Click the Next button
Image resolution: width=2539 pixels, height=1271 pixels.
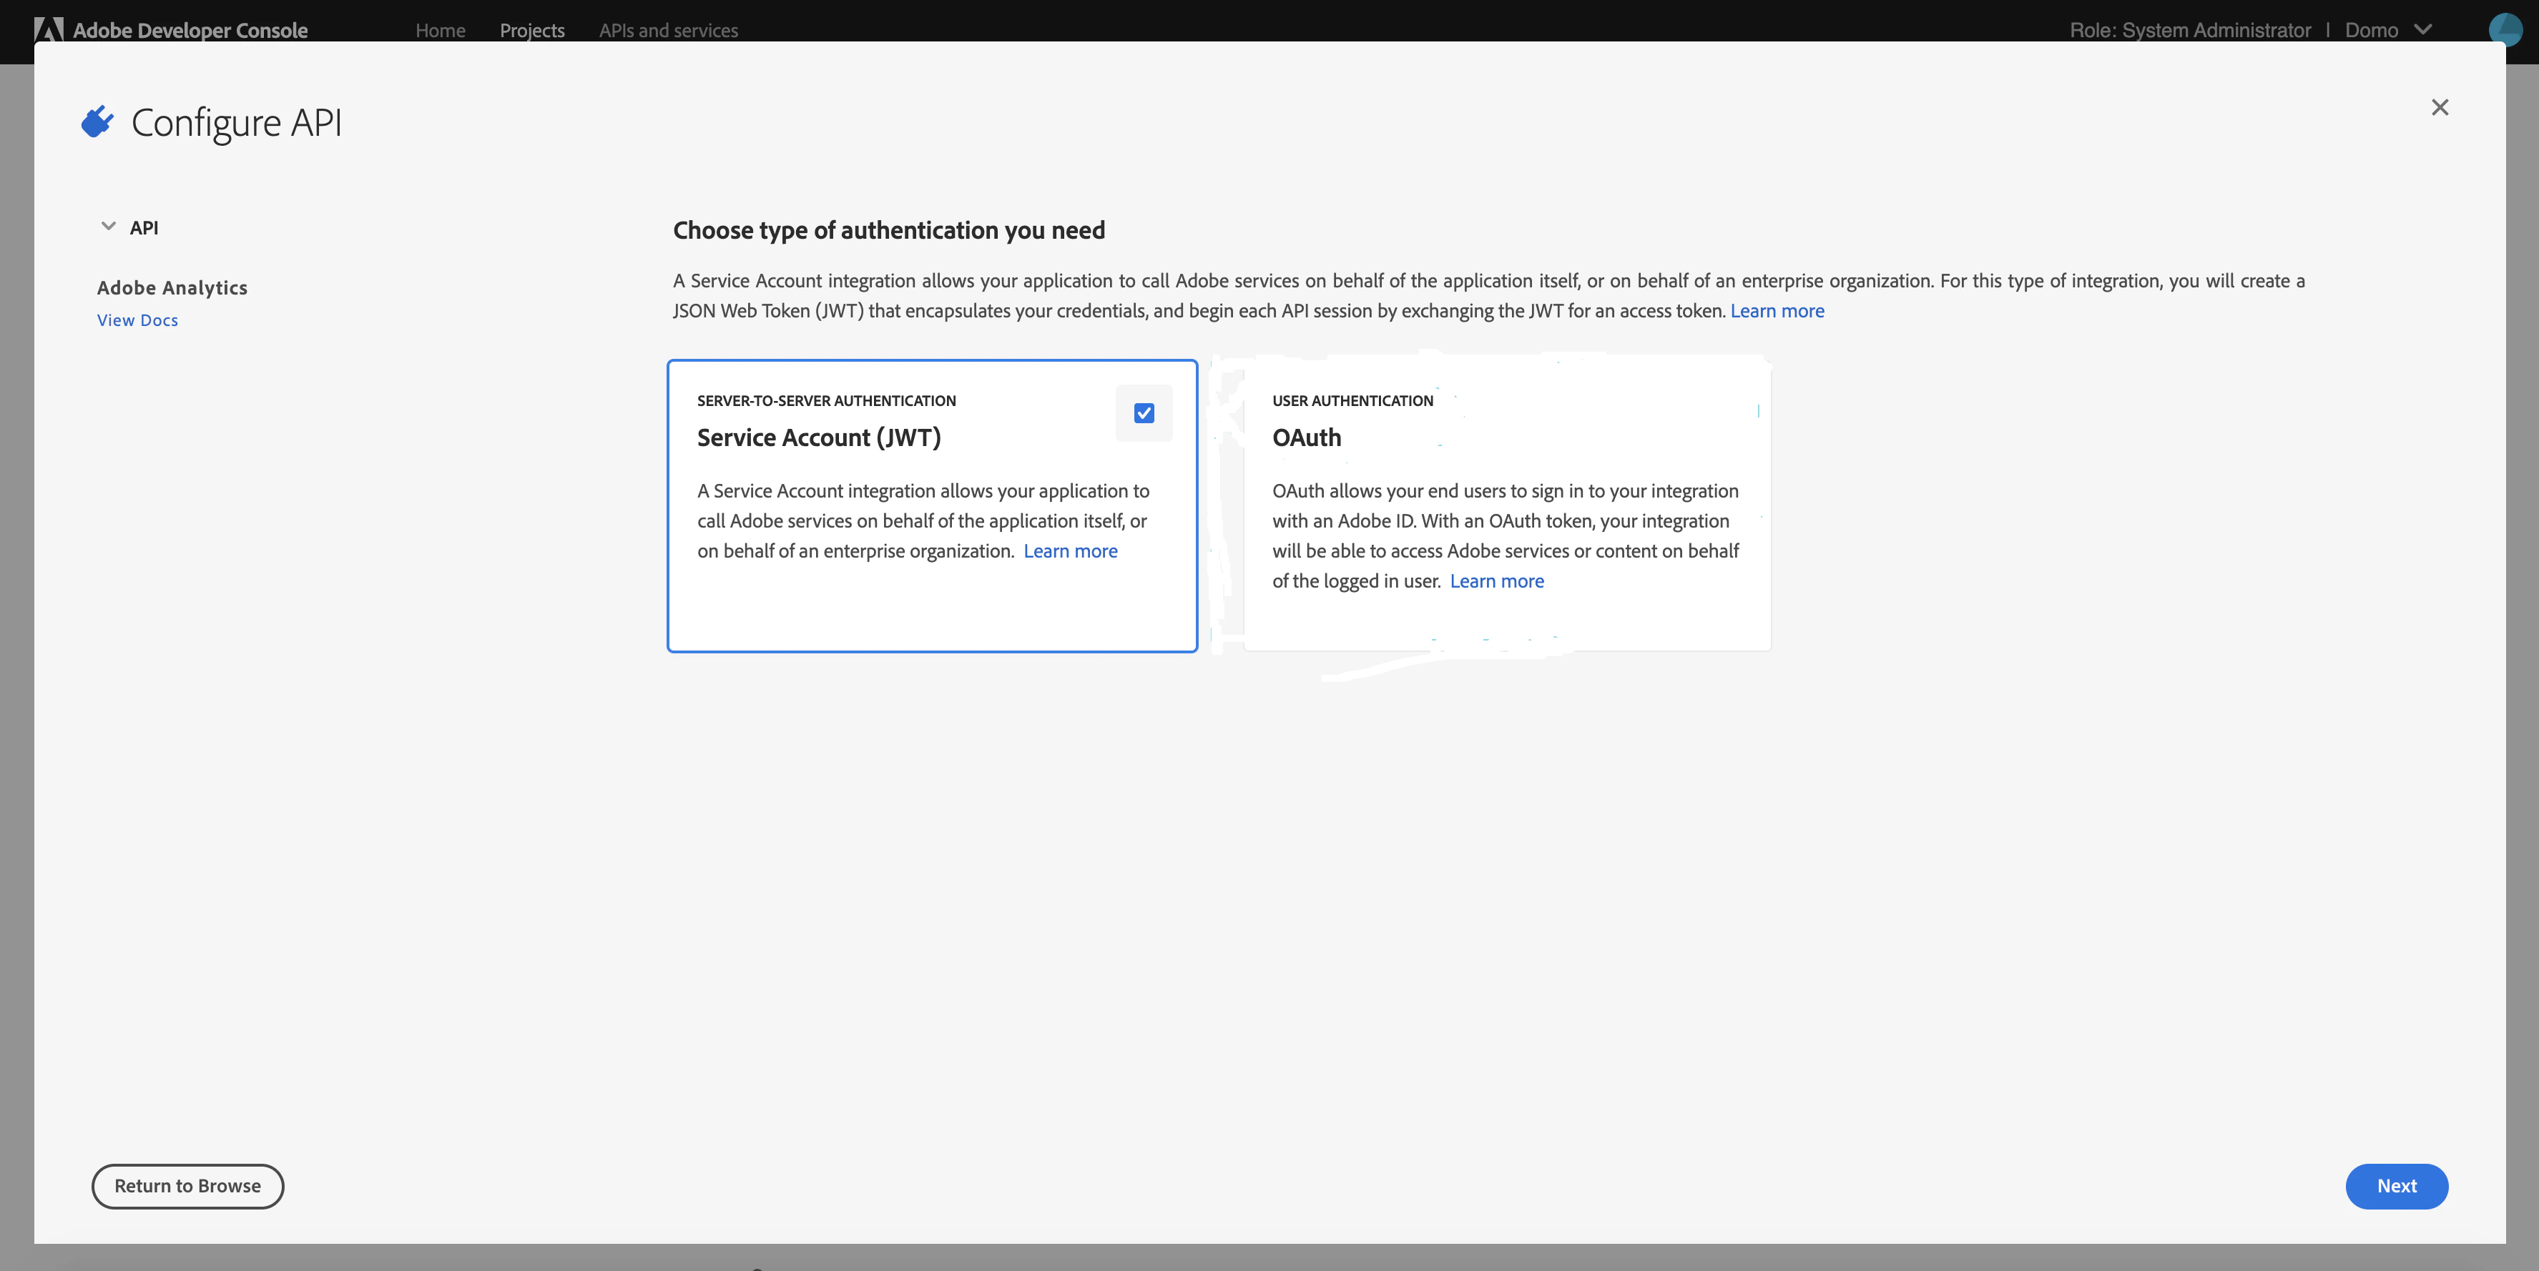(x=2396, y=1186)
